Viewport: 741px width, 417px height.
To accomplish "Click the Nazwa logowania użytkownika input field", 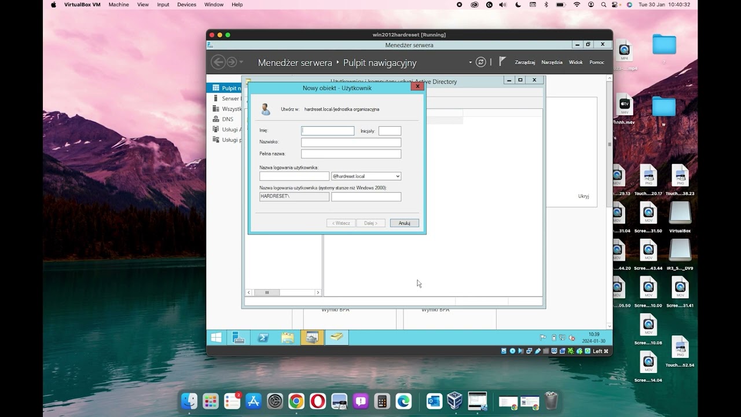I will coord(294,176).
